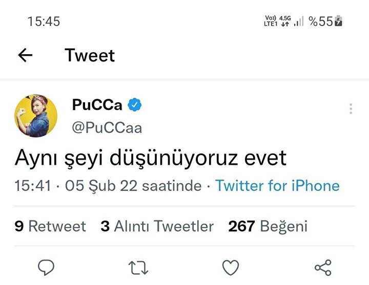The image size is (369, 285).
Task: View the 267 Beğeni list
Action: point(268,226)
